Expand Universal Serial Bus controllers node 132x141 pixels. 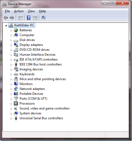11,118
